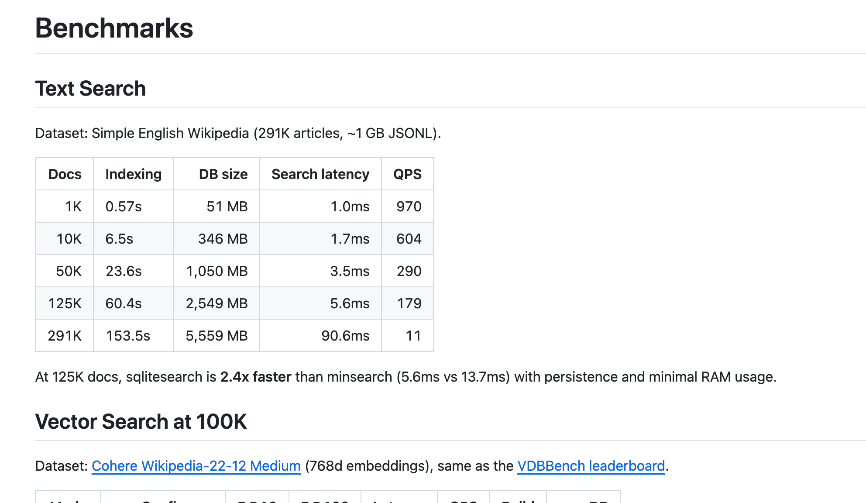Click the bold 2.4x faster text
The image size is (866, 503).
pyautogui.click(x=255, y=377)
